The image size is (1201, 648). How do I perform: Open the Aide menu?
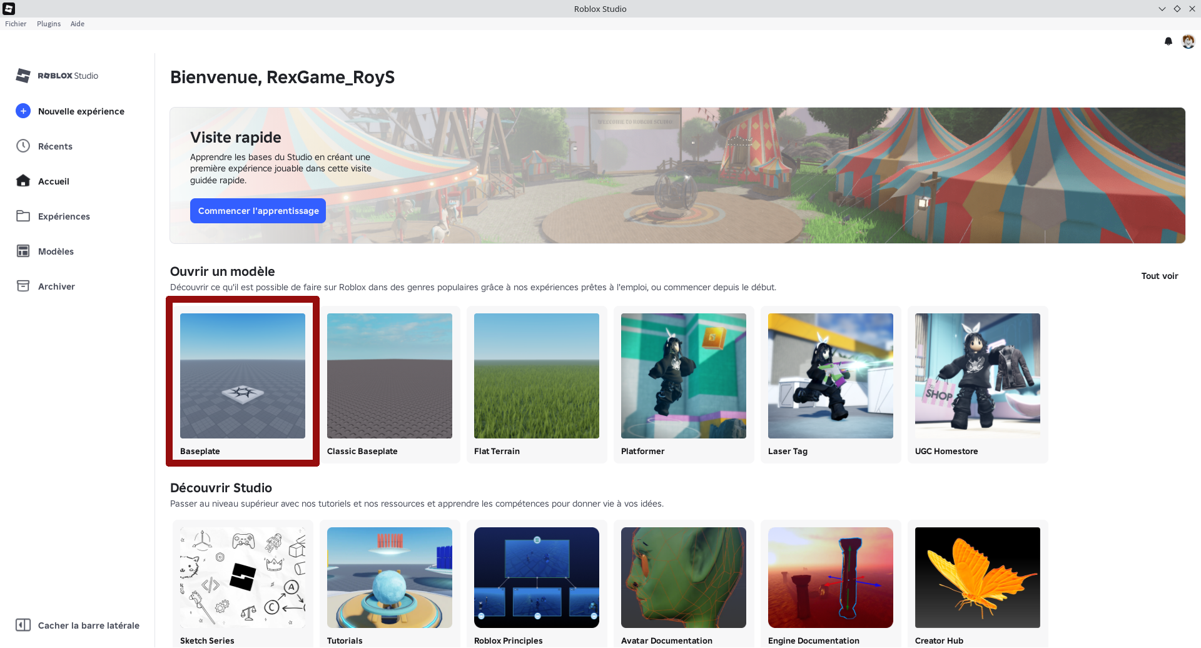pos(77,24)
